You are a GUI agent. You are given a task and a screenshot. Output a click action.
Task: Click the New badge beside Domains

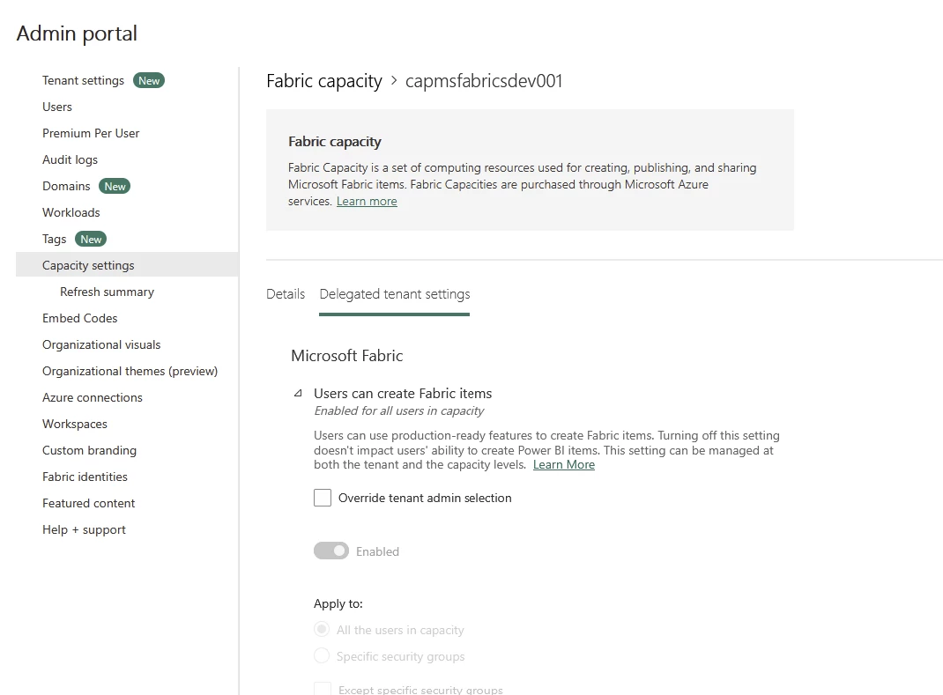click(115, 186)
